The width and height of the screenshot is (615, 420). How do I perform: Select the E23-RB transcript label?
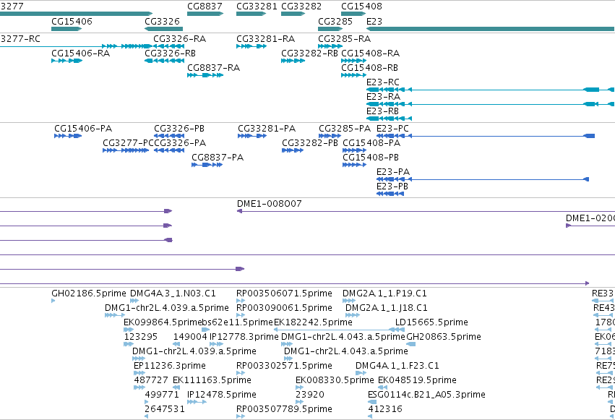[x=382, y=111]
